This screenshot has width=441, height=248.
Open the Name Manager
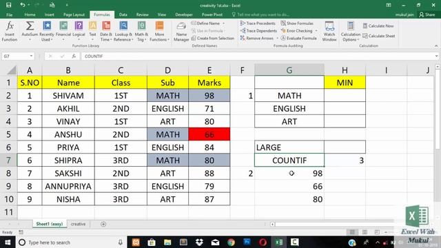(181, 32)
